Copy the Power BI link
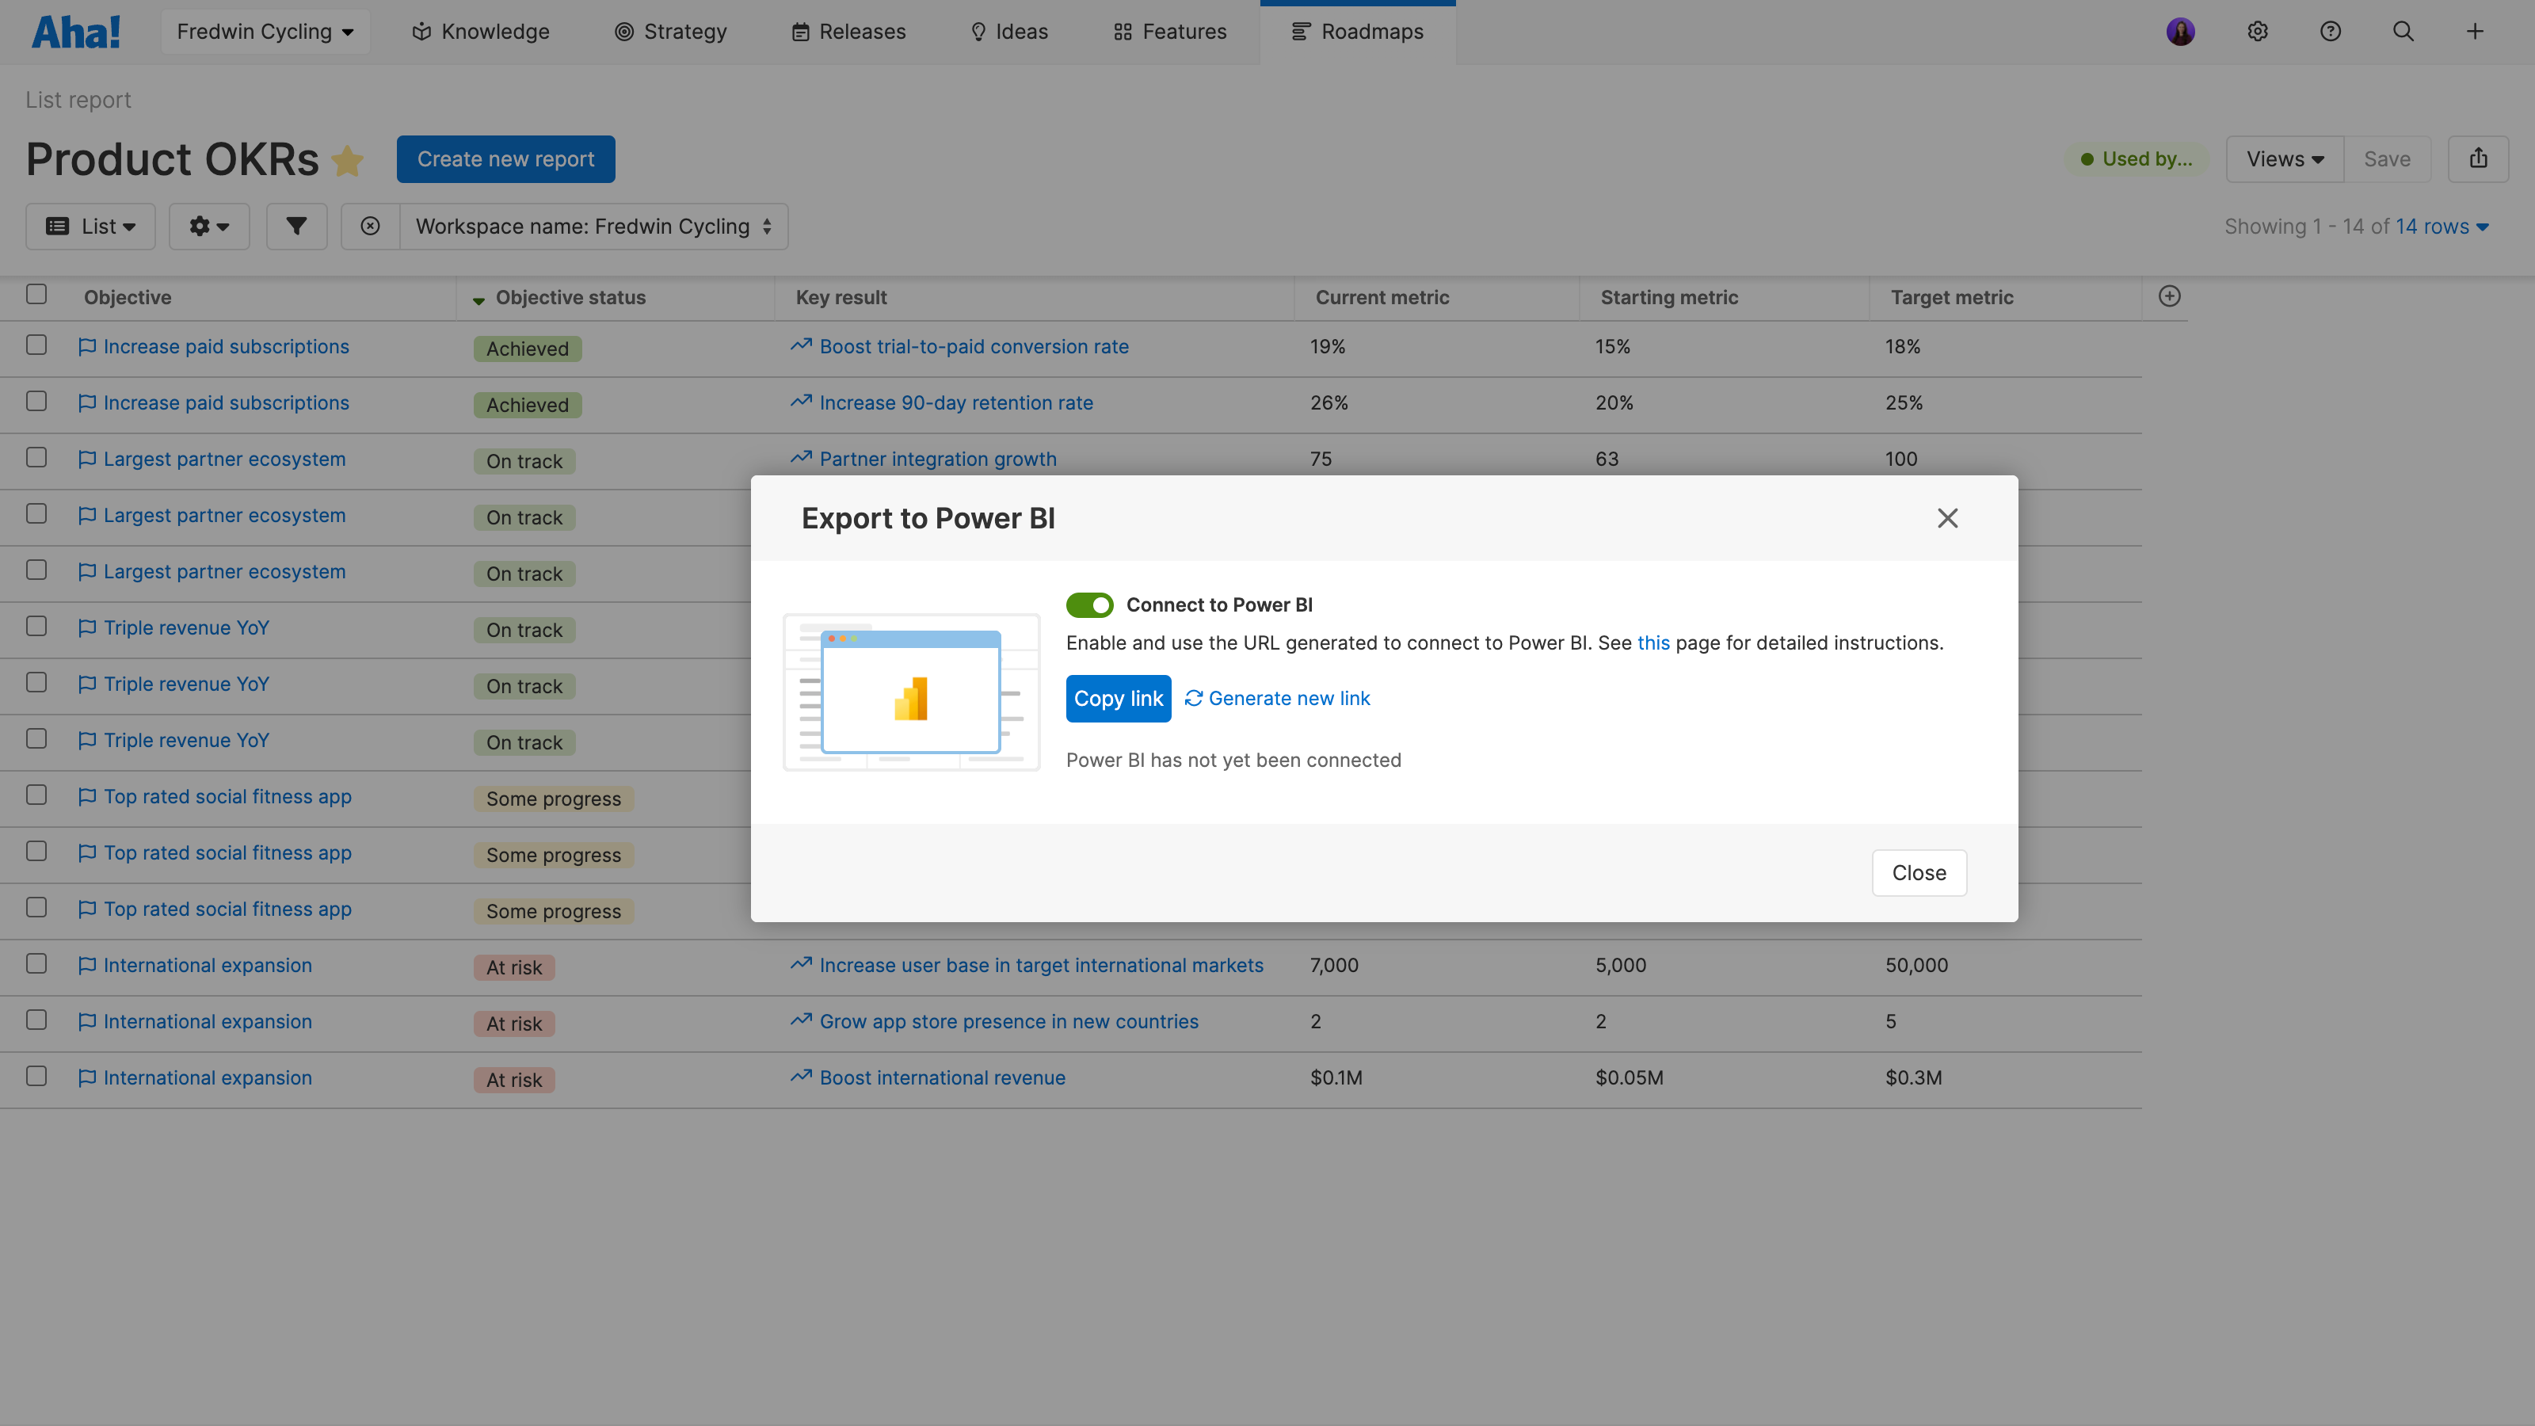2535x1426 pixels. click(x=1118, y=698)
